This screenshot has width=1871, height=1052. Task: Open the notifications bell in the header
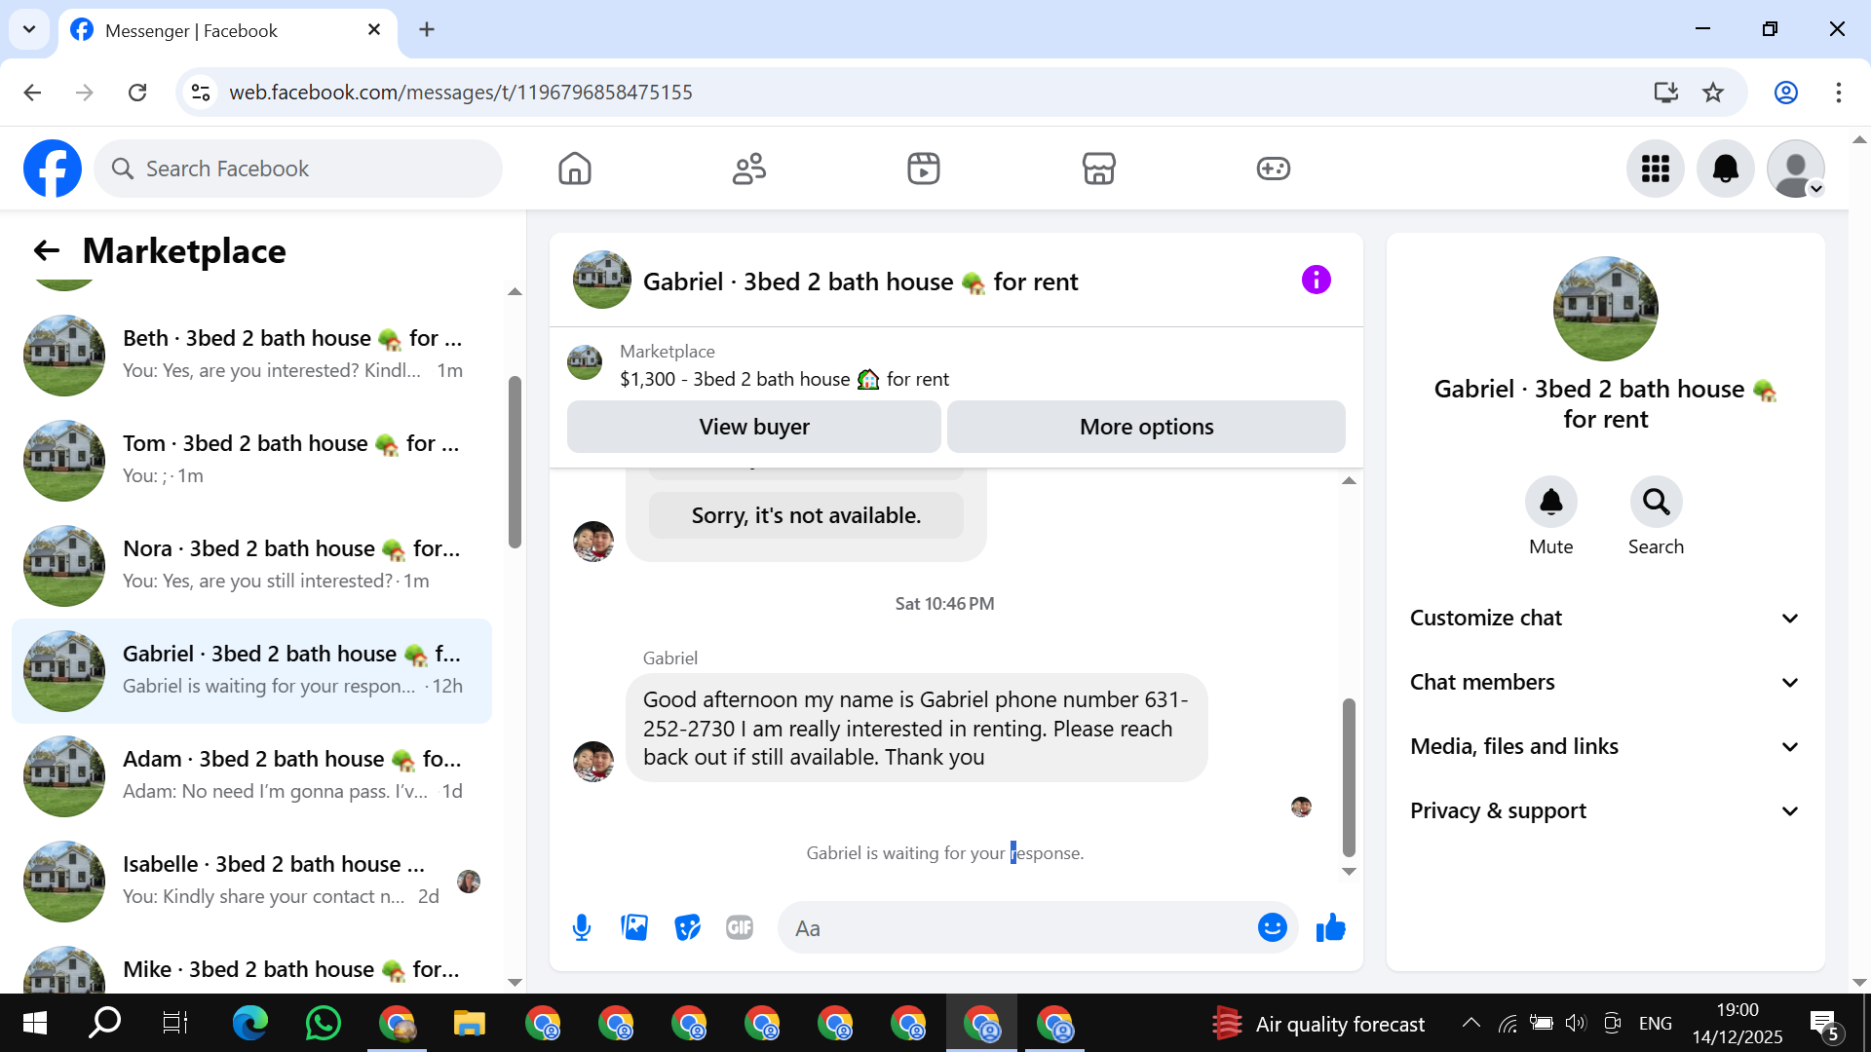coord(1725,169)
